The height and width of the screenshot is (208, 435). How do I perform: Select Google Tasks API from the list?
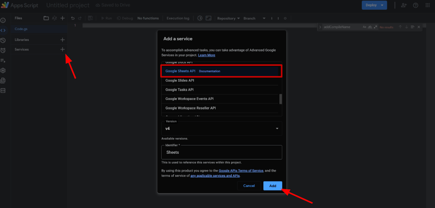click(x=180, y=90)
